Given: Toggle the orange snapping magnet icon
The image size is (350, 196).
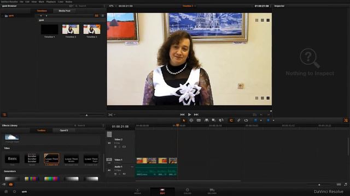Looking at the screenshot, I should pos(231,120).
